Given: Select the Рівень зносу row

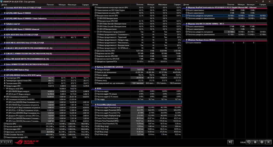Looking at the screenshot, I should coord(136,80).
